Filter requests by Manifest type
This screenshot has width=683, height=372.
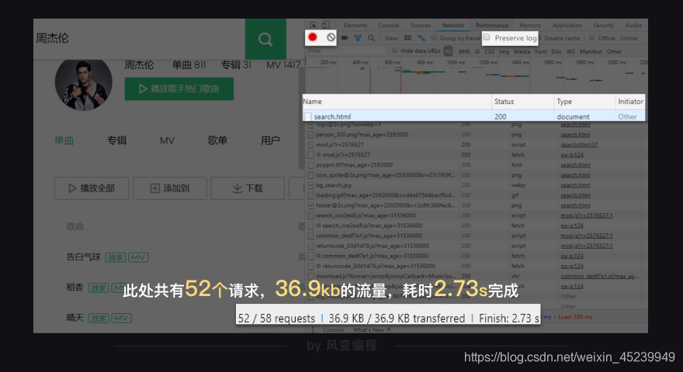591,51
